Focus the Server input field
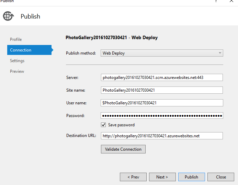This screenshot has width=238, height=185. click(x=162, y=78)
